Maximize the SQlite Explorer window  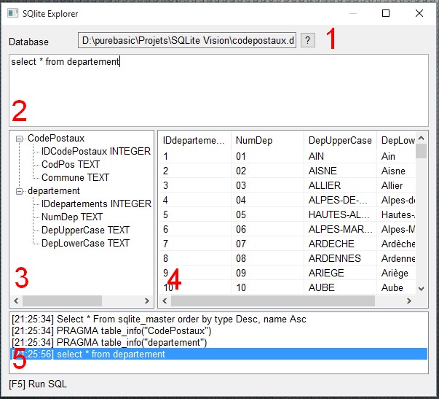tap(386, 13)
